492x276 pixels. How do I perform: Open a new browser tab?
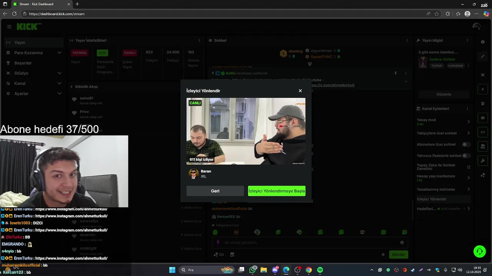point(77,4)
